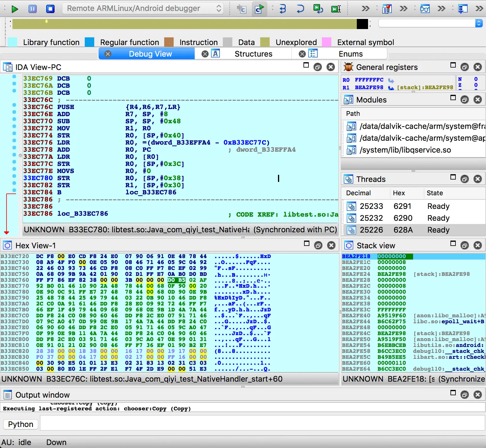
Task: Click the Path column header in Modules
Action: pyautogui.click(x=353, y=114)
